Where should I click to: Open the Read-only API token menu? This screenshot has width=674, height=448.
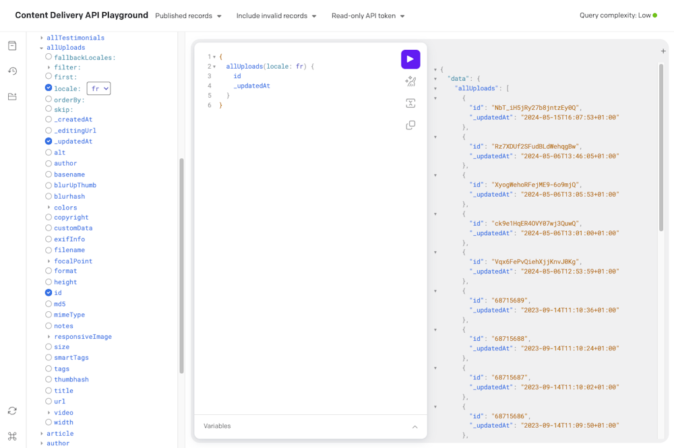[368, 15]
